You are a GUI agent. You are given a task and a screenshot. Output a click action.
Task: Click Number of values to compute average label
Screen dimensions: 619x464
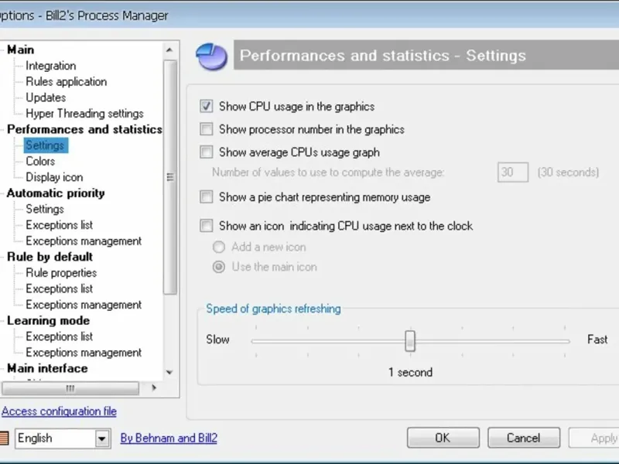click(328, 172)
